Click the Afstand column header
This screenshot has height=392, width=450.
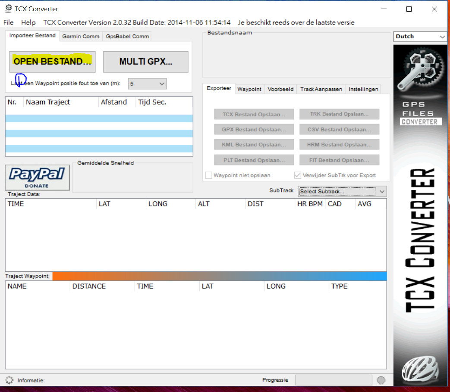pyautogui.click(x=117, y=102)
